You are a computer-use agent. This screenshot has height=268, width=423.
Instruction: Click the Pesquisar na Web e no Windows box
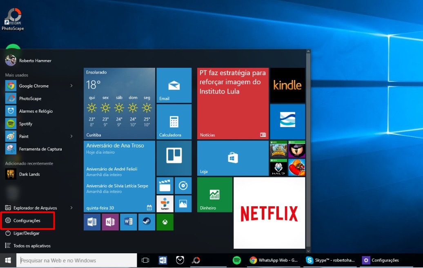[x=77, y=261]
